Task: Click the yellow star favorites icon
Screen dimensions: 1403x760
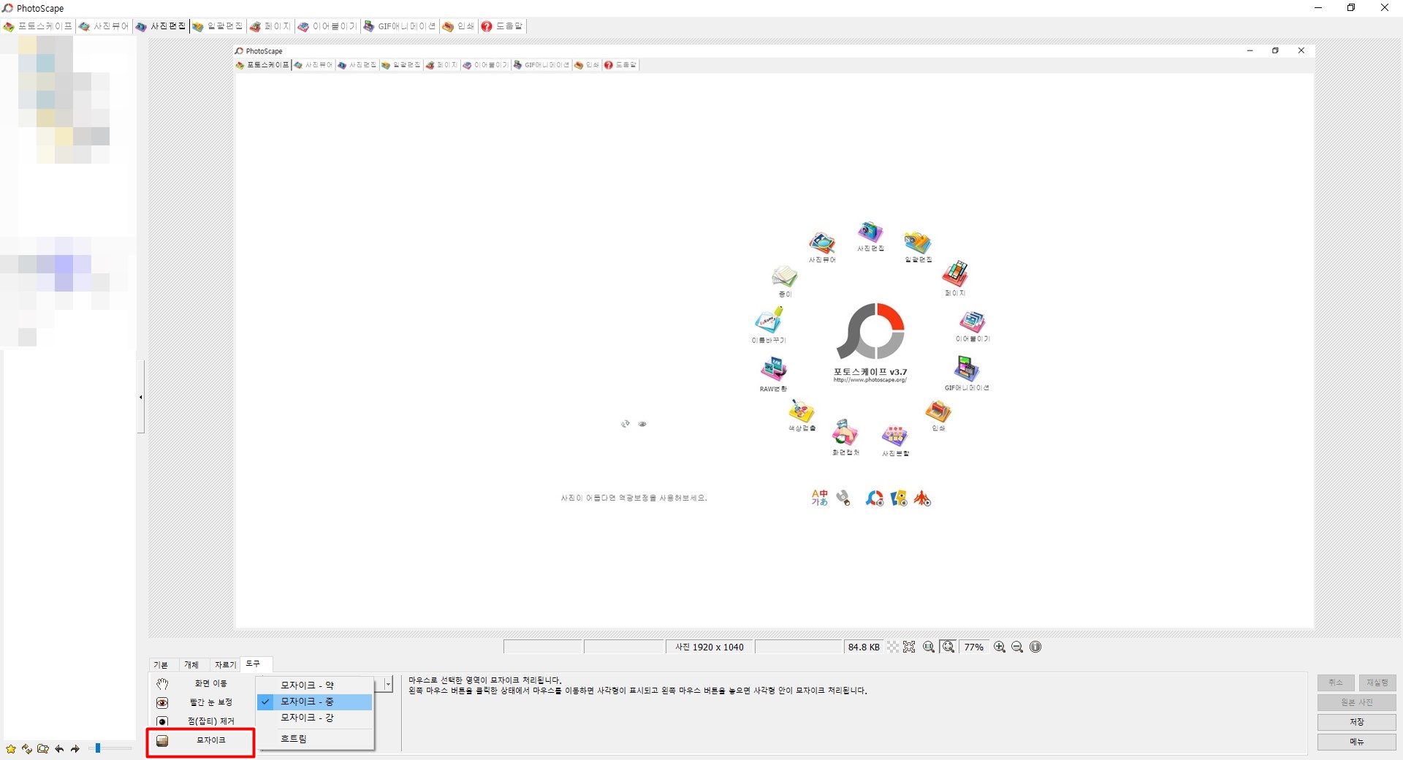Action: [10, 749]
